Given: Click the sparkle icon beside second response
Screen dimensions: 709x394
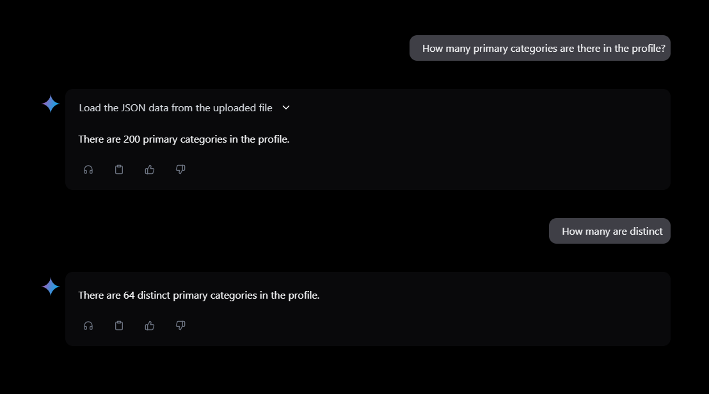Looking at the screenshot, I should [51, 287].
